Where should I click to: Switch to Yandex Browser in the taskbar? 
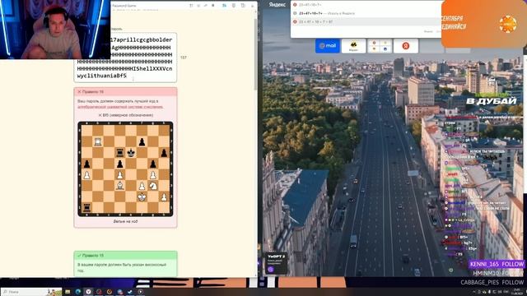tap(88, 292)
